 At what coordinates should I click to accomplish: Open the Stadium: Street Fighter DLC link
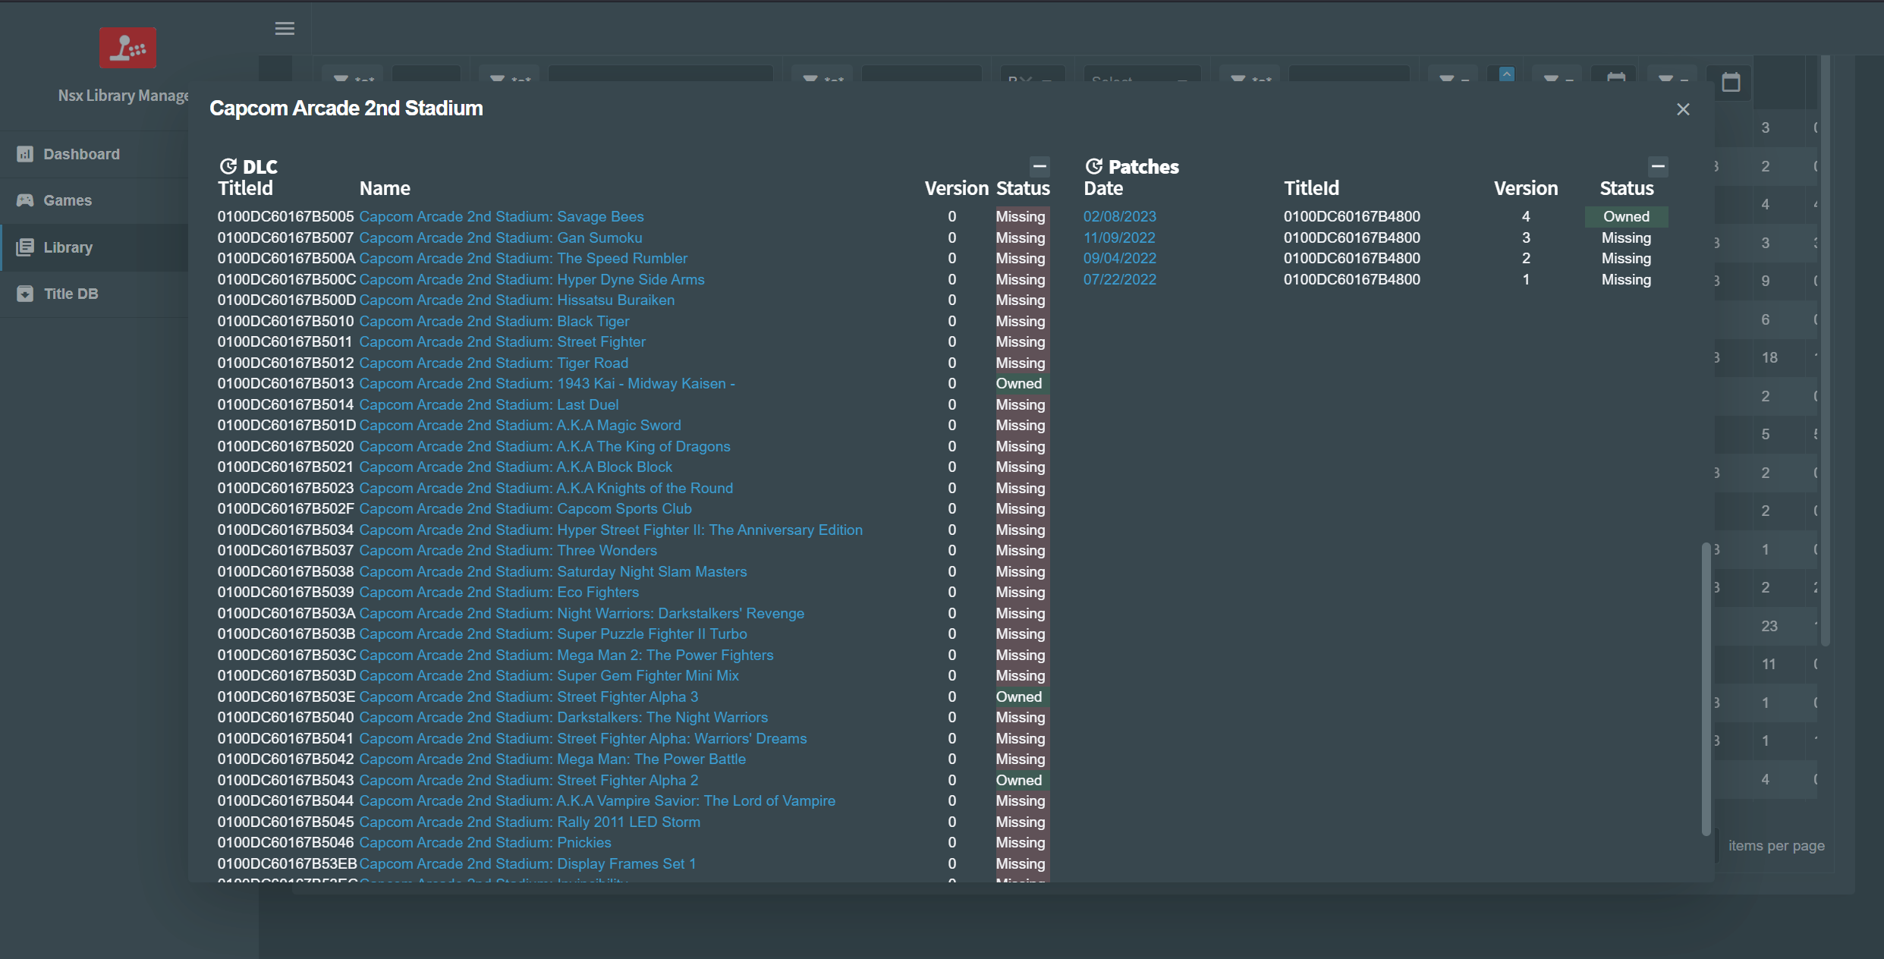[502, 341]
